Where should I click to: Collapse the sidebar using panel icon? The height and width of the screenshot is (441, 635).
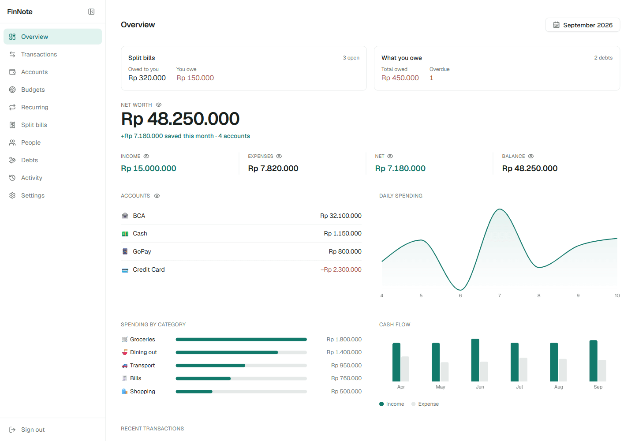click(x=91, y=12)
